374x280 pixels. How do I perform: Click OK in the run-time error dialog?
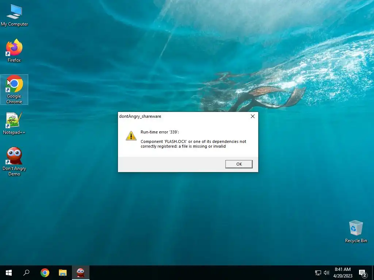click(239, 164)
